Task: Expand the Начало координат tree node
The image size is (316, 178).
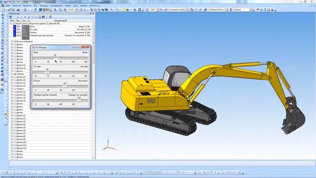Action: coord(12,42)
